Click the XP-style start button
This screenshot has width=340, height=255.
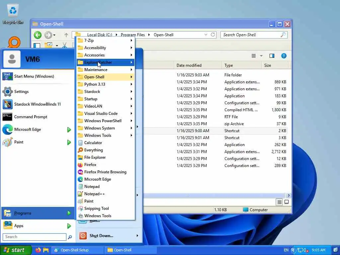[16, 250]
